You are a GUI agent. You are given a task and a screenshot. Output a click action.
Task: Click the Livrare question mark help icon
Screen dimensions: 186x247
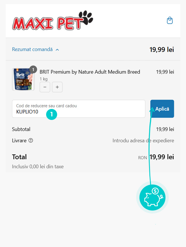point(31,140)
